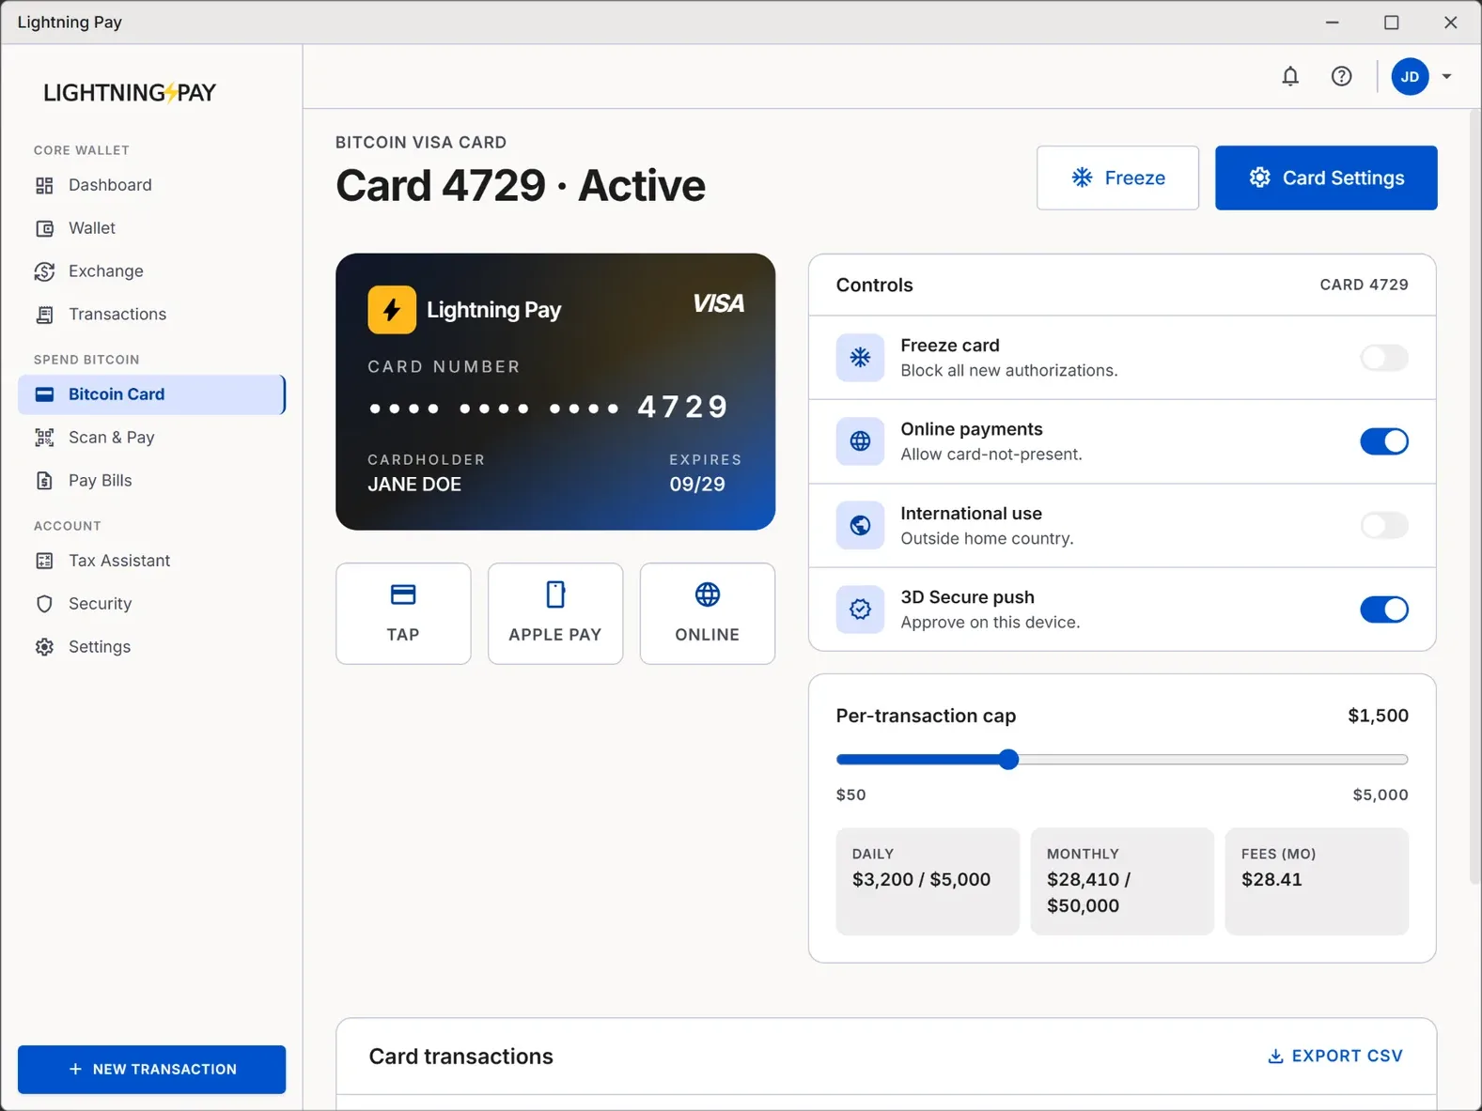The image size is (1482, 1111).
Task: Open Transactions in the sidebar
Action: coord(151,315)
